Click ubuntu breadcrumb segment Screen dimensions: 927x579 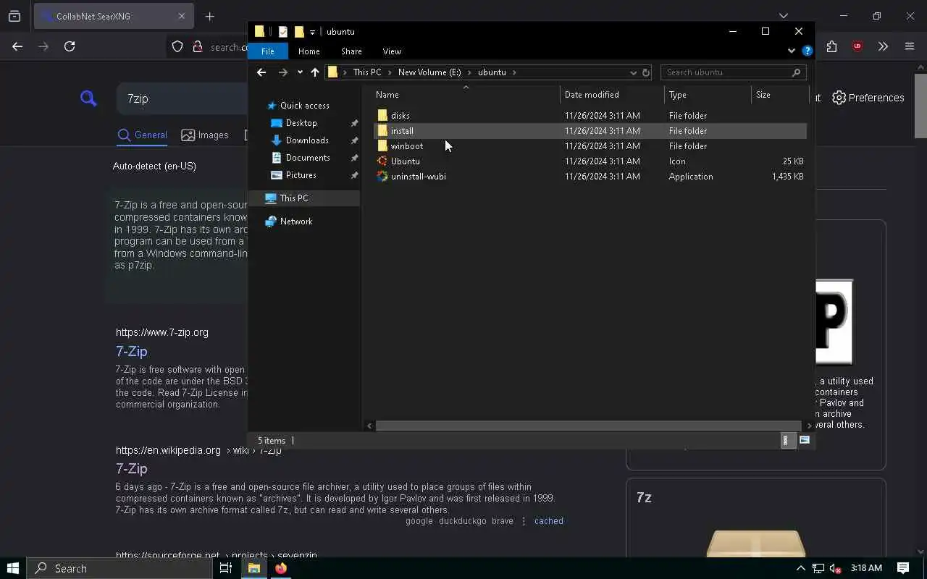coord(492,72)
